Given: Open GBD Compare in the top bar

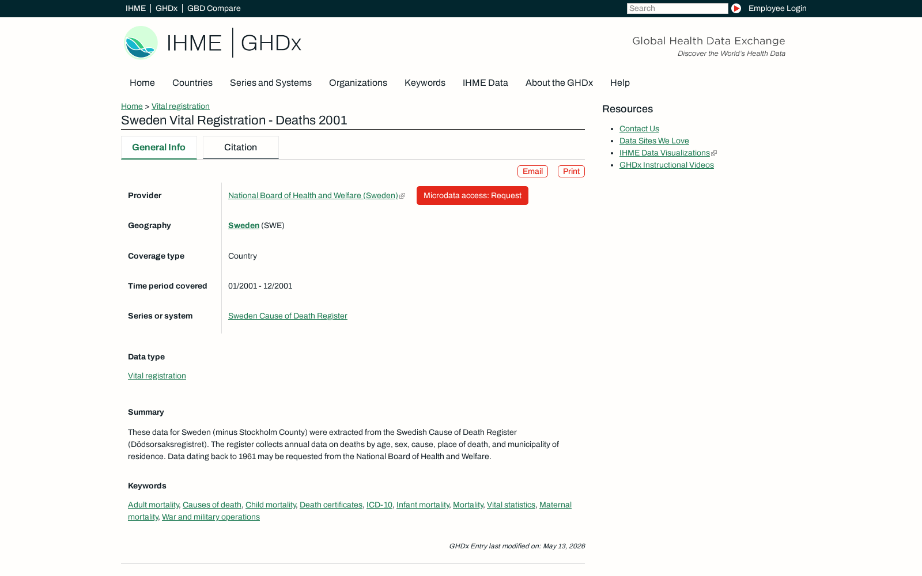Looking at the screenshot, I should tap(214, 8).
